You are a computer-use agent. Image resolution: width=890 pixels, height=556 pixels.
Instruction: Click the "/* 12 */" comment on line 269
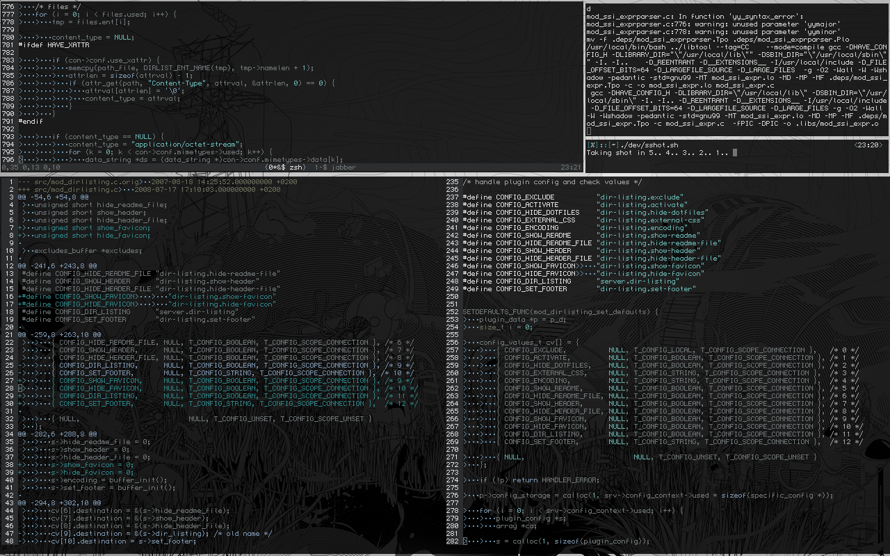pyautogui.click(x=848, y=442)
